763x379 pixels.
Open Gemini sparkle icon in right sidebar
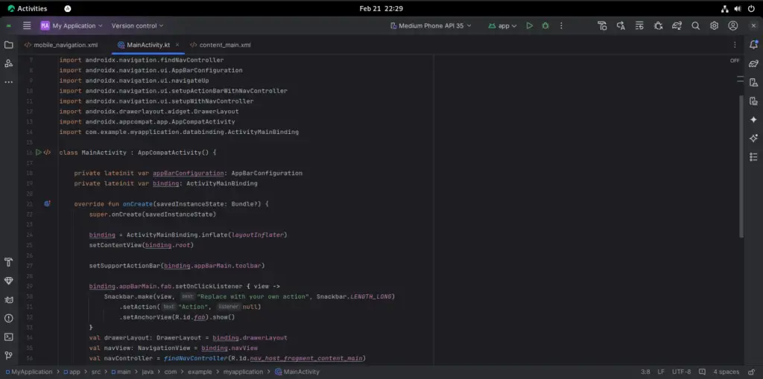(754, 120)
